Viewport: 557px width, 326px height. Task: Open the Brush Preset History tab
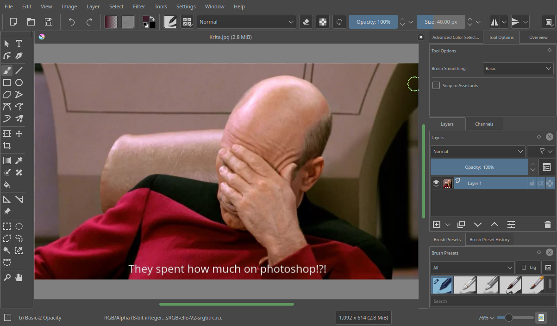point(489,240)
